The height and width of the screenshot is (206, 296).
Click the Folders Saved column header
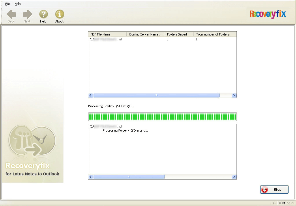coord(179,34)
